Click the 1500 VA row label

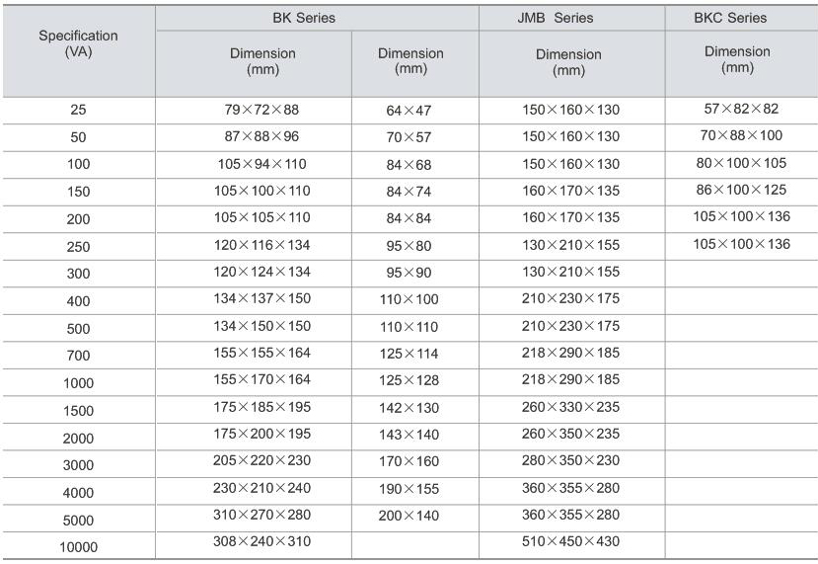[x=78, y=411]
